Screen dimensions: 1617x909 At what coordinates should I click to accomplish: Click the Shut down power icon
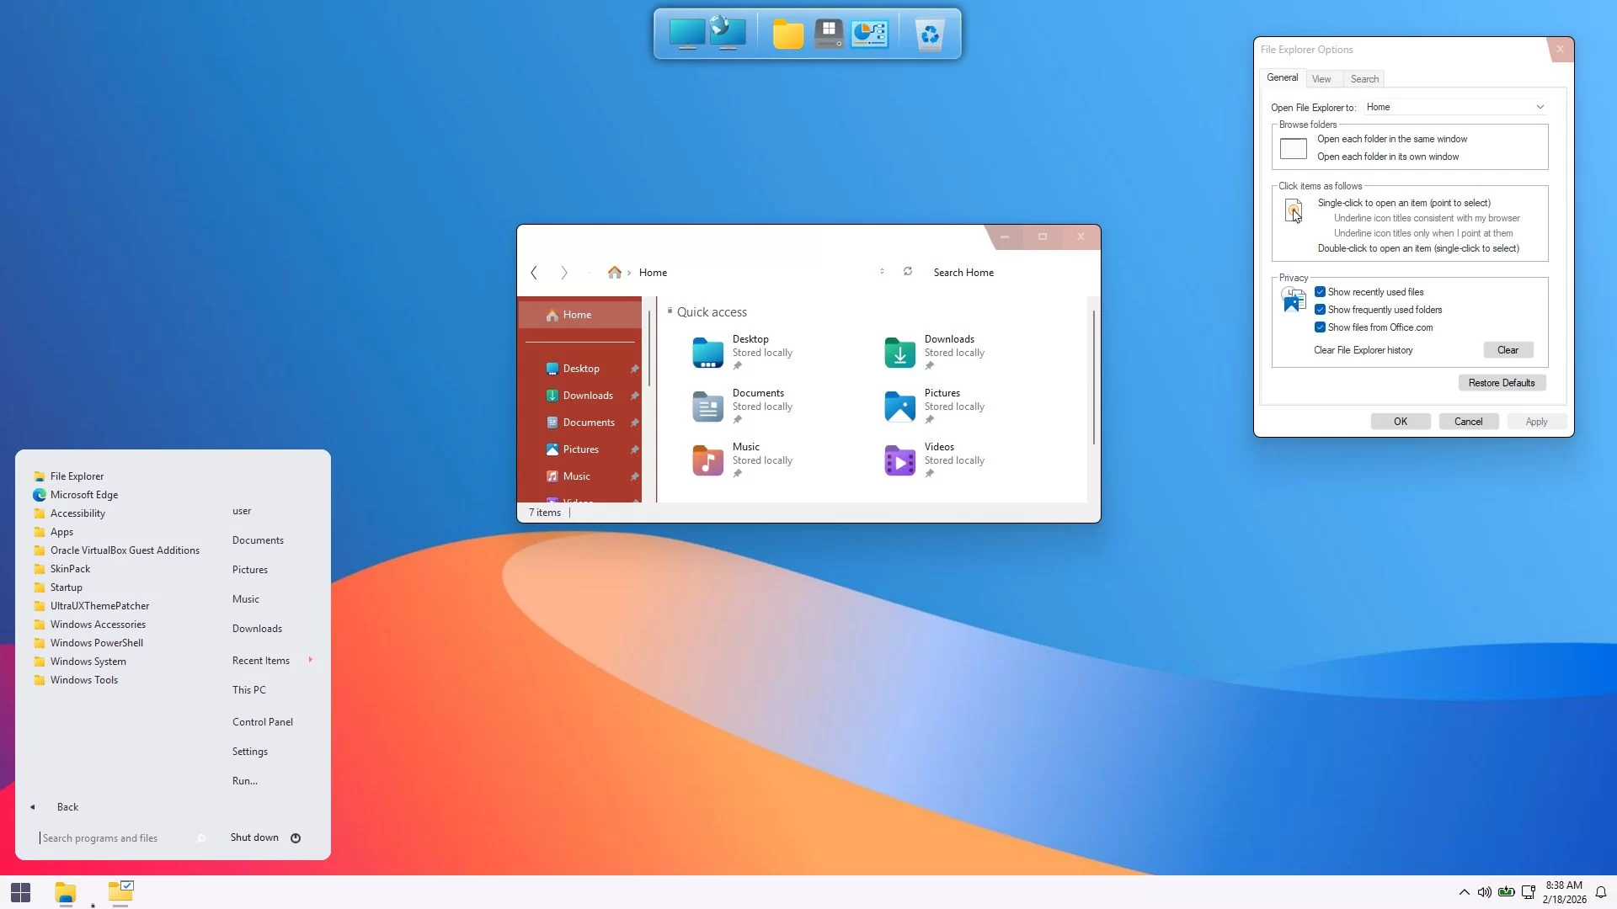[296, 837]
